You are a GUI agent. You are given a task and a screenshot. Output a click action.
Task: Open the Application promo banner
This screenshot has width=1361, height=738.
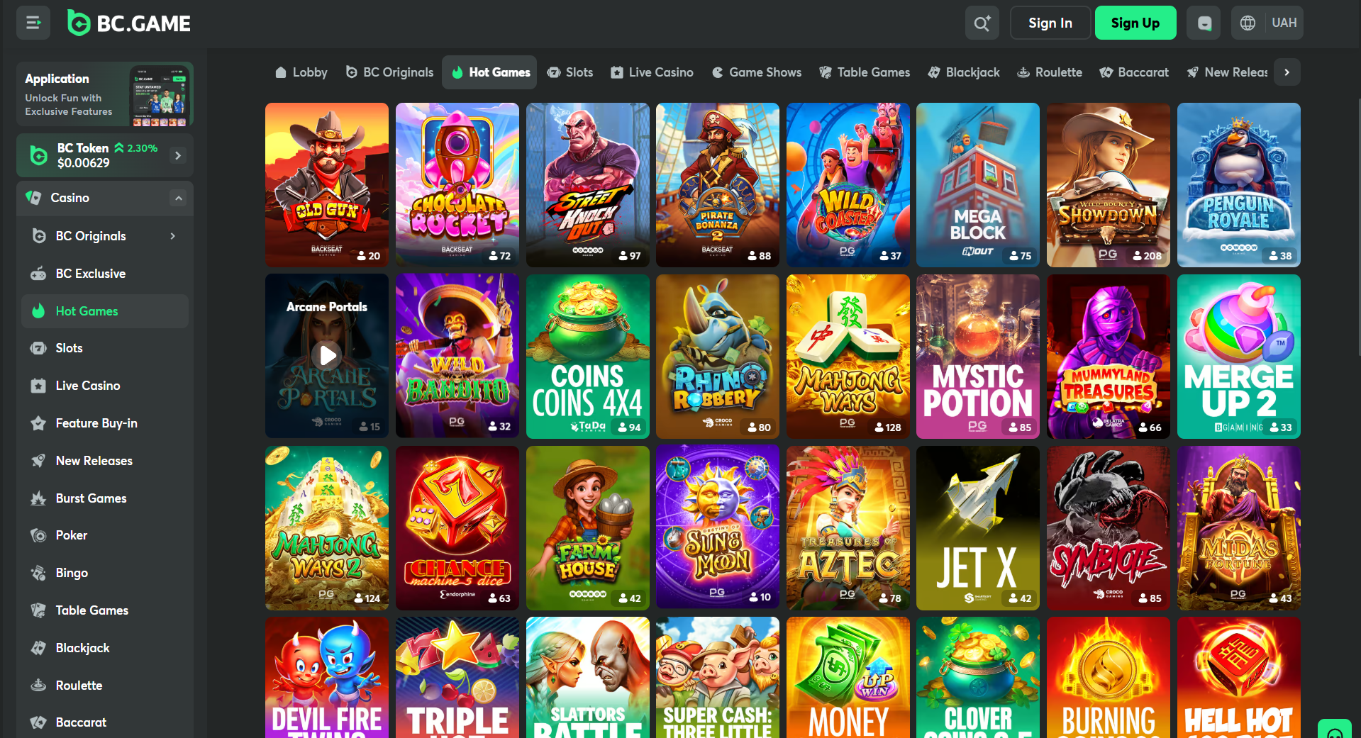[105, 94]
